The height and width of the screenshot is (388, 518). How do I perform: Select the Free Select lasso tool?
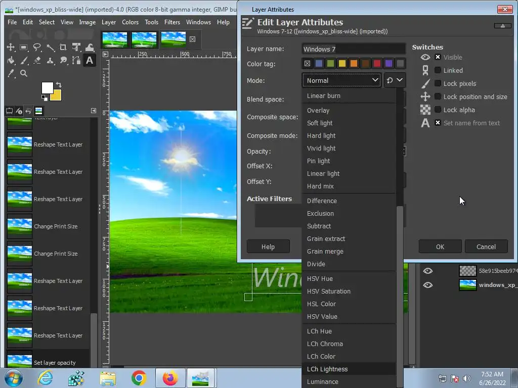tap(36, 47)
